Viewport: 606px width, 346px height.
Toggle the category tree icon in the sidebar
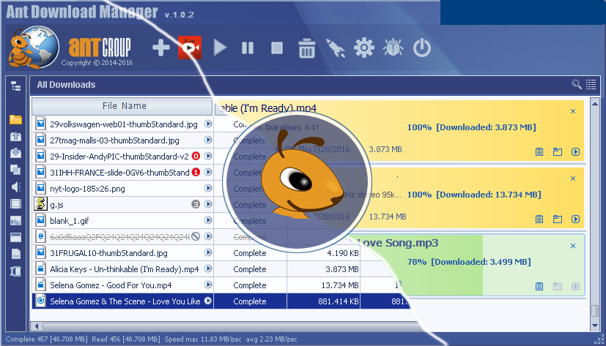(x=16, y=86)
